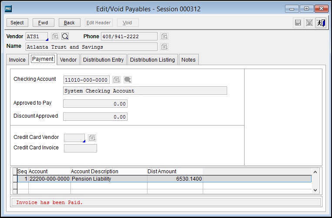Viewport: 332px width, 218px height.
Task: Select the Payment tab
Action: [x=43, y=59]
